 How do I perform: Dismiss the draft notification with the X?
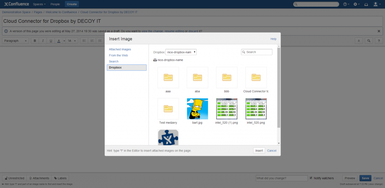(379, 31)
